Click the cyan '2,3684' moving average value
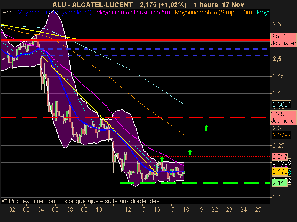The height and width of the screenshot is (222, 297). 281,104
